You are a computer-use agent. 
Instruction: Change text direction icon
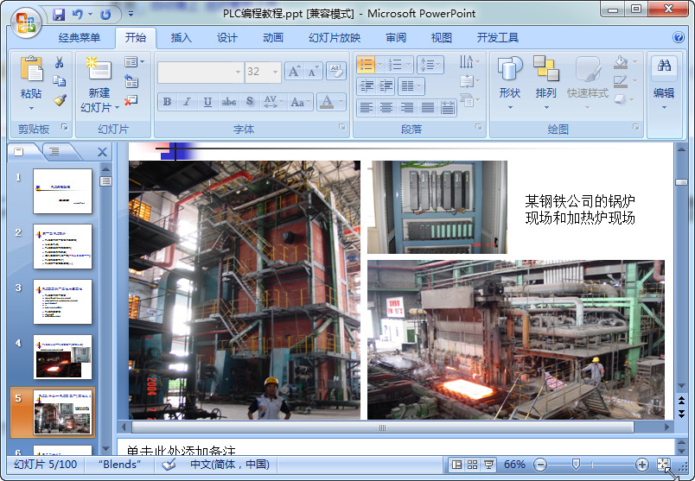(x=469, y=62)
